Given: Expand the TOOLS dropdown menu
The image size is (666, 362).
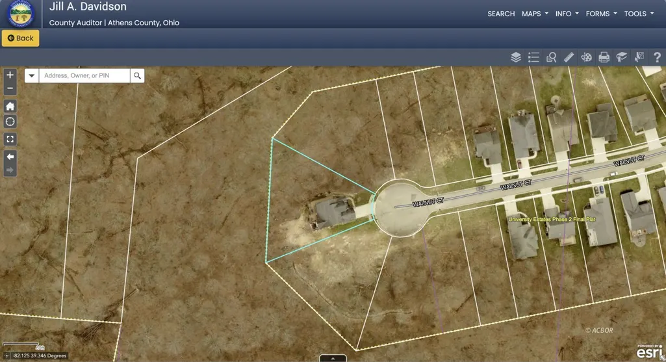Looking at the screenshot, I should (639, 14).
